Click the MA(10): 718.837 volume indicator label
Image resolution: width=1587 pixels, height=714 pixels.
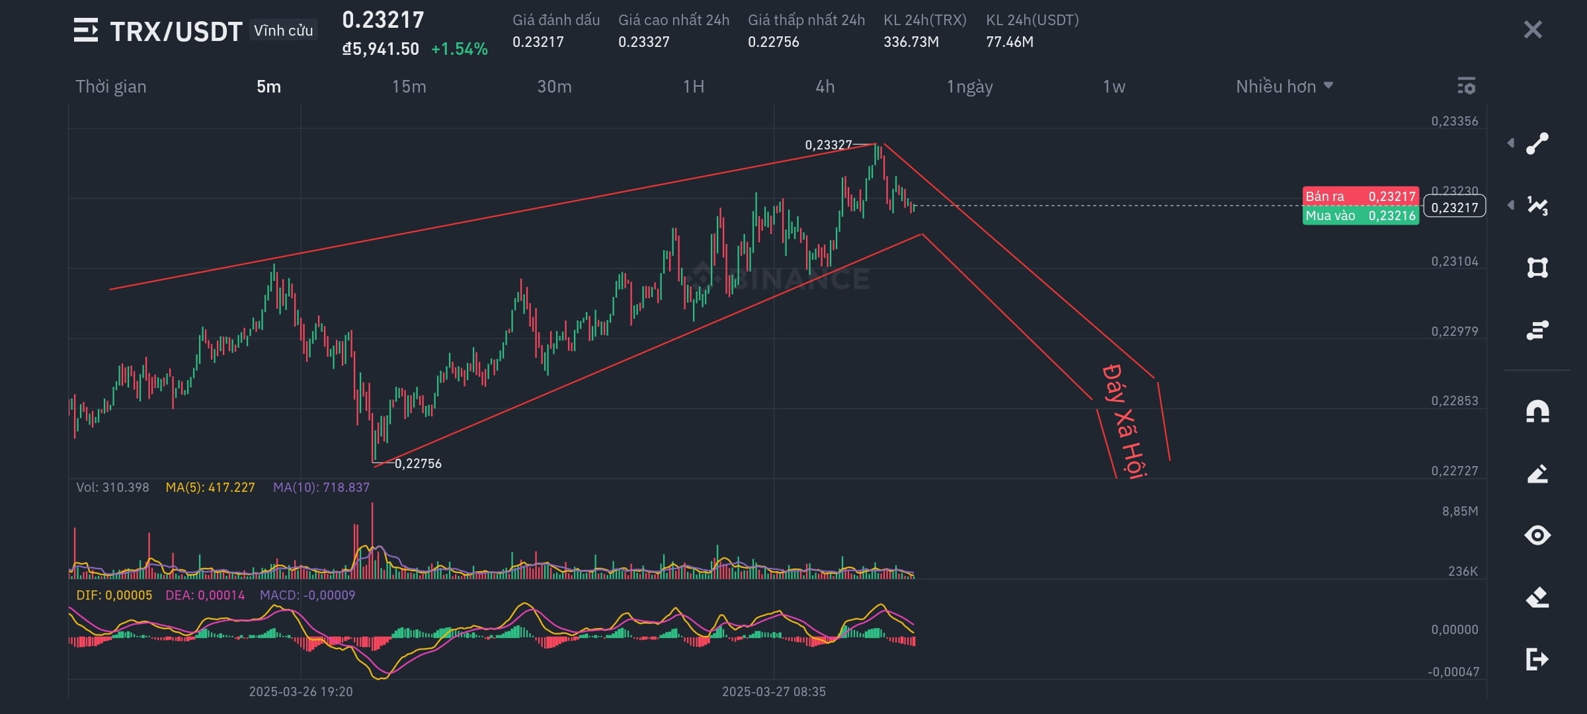click(x=321, y=487)
